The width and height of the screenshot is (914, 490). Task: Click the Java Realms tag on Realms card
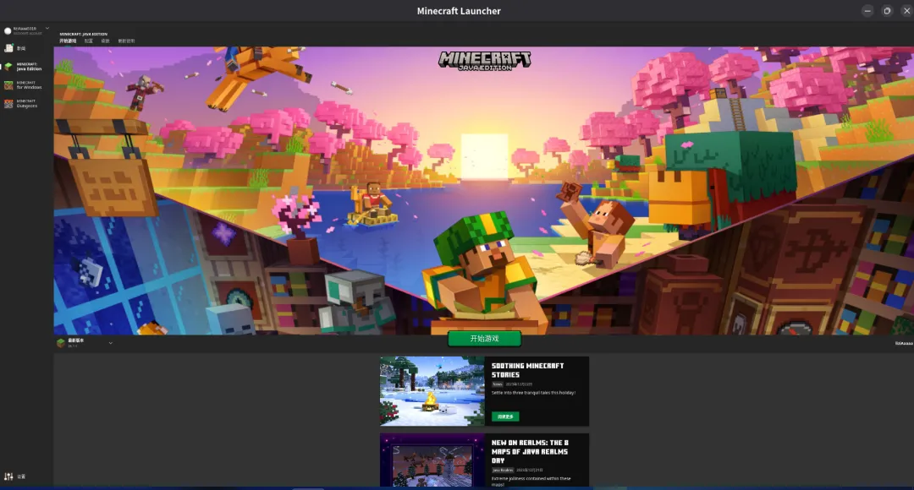(x=503, y=471)
